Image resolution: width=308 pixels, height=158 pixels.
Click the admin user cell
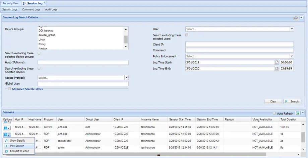coord(61,147)
